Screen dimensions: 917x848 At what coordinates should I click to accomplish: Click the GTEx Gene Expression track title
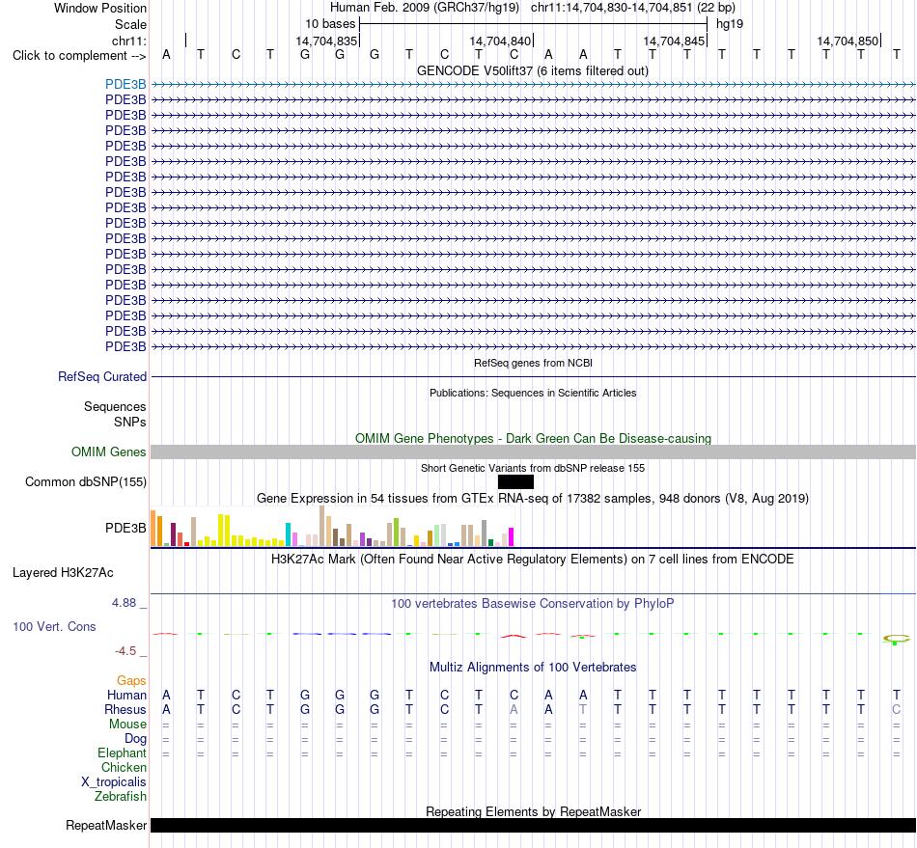click(x=533, y=499)
